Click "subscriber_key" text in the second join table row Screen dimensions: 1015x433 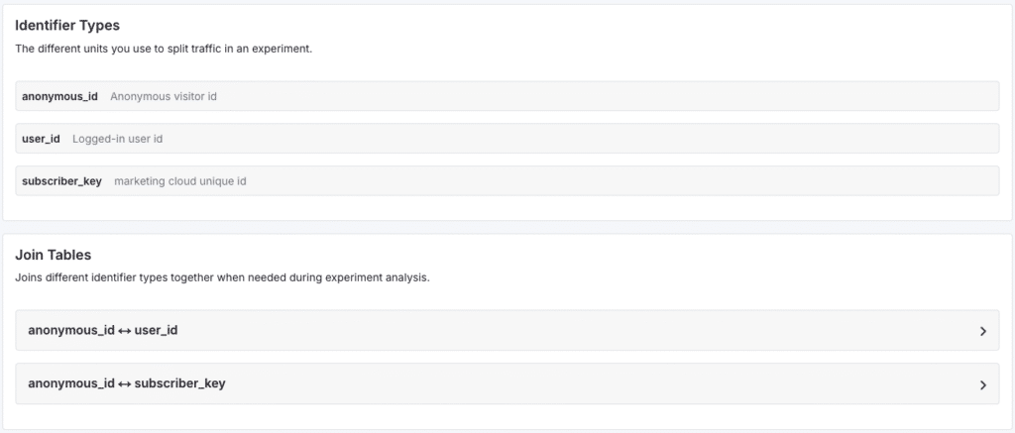(179, 384)
